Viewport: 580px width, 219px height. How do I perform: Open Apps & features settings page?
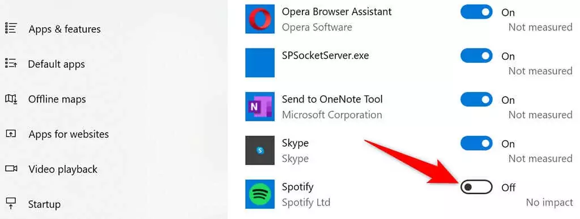(65, 29)
